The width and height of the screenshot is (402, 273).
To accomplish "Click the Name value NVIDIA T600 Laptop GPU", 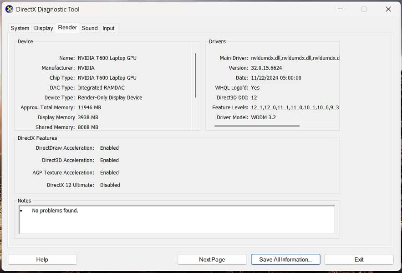I will click(107, 58).
